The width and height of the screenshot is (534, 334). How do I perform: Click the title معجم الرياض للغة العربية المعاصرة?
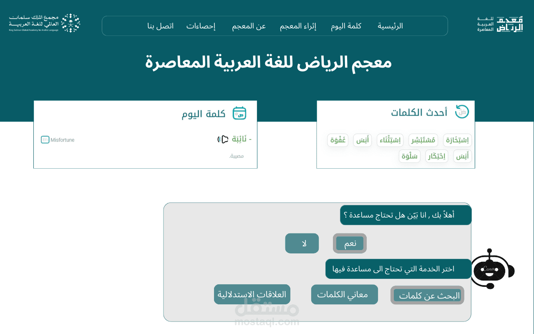(268, 62)
